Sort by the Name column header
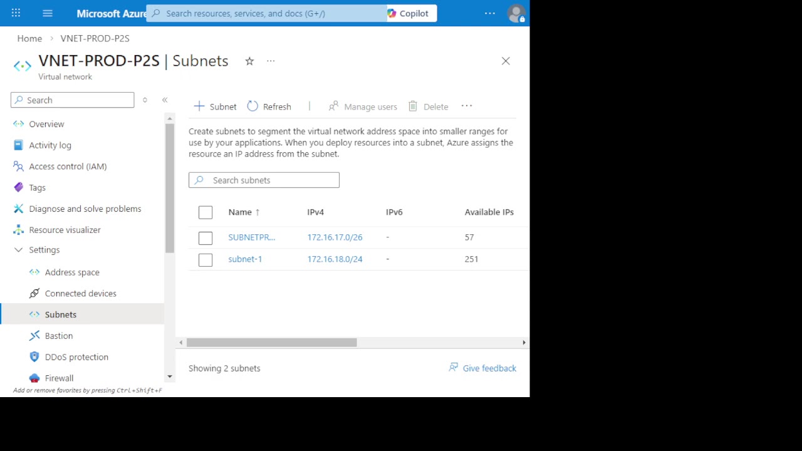This screenshot has height=451, width=802. click(244, 212)
